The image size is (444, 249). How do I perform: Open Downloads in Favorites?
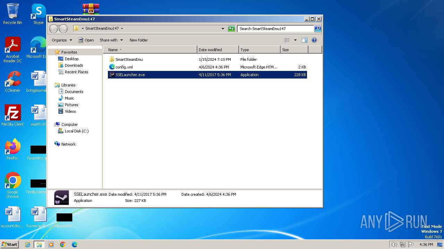tap(74, 65)
